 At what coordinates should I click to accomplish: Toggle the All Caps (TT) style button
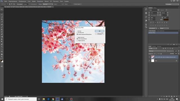pos(155,22)
